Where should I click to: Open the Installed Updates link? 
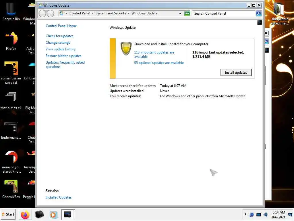(x=59, y=197)
